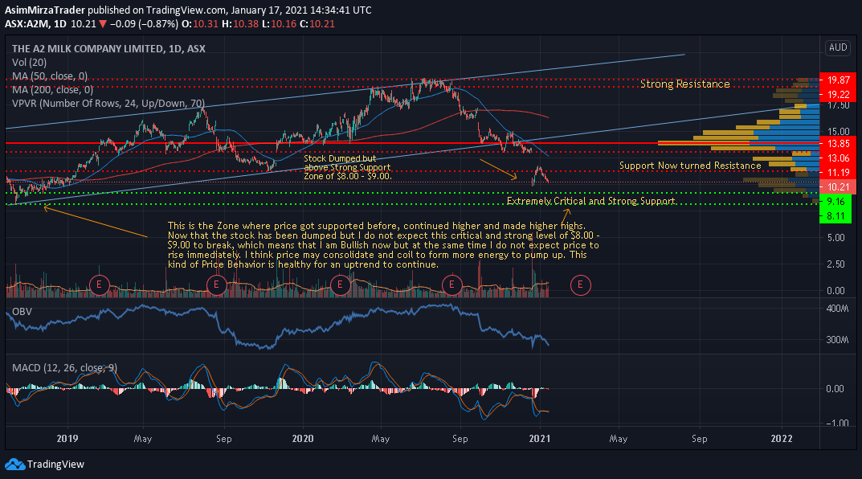Image resolution: width=862 pixels, height=479 pixels.
Task: Click the H:10.38 high value in header
Action: [239, 24]
